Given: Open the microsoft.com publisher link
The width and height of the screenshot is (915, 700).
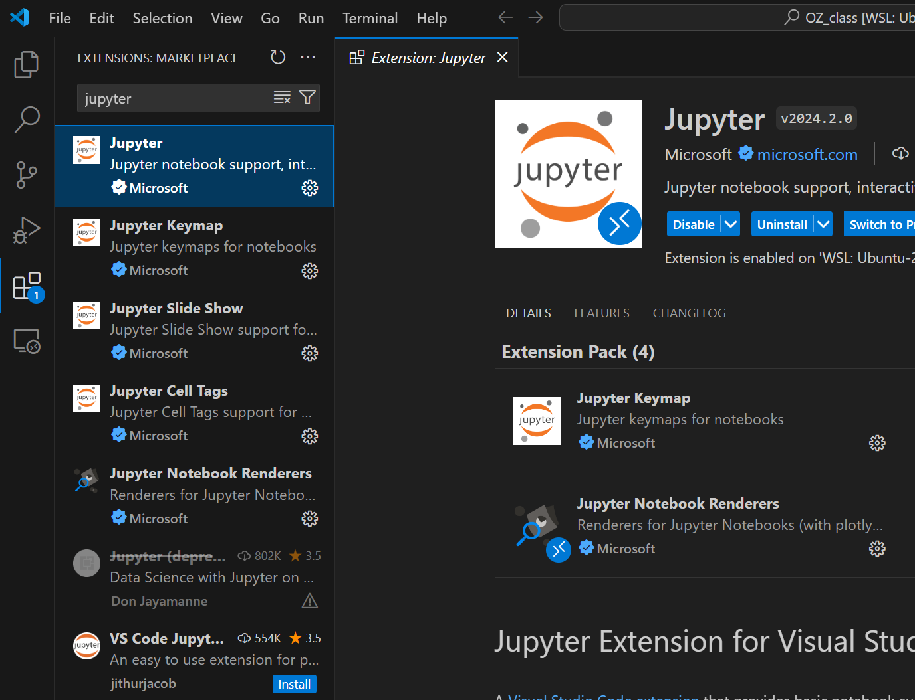Looking at the screenshot, I should [x=807, y=154].
